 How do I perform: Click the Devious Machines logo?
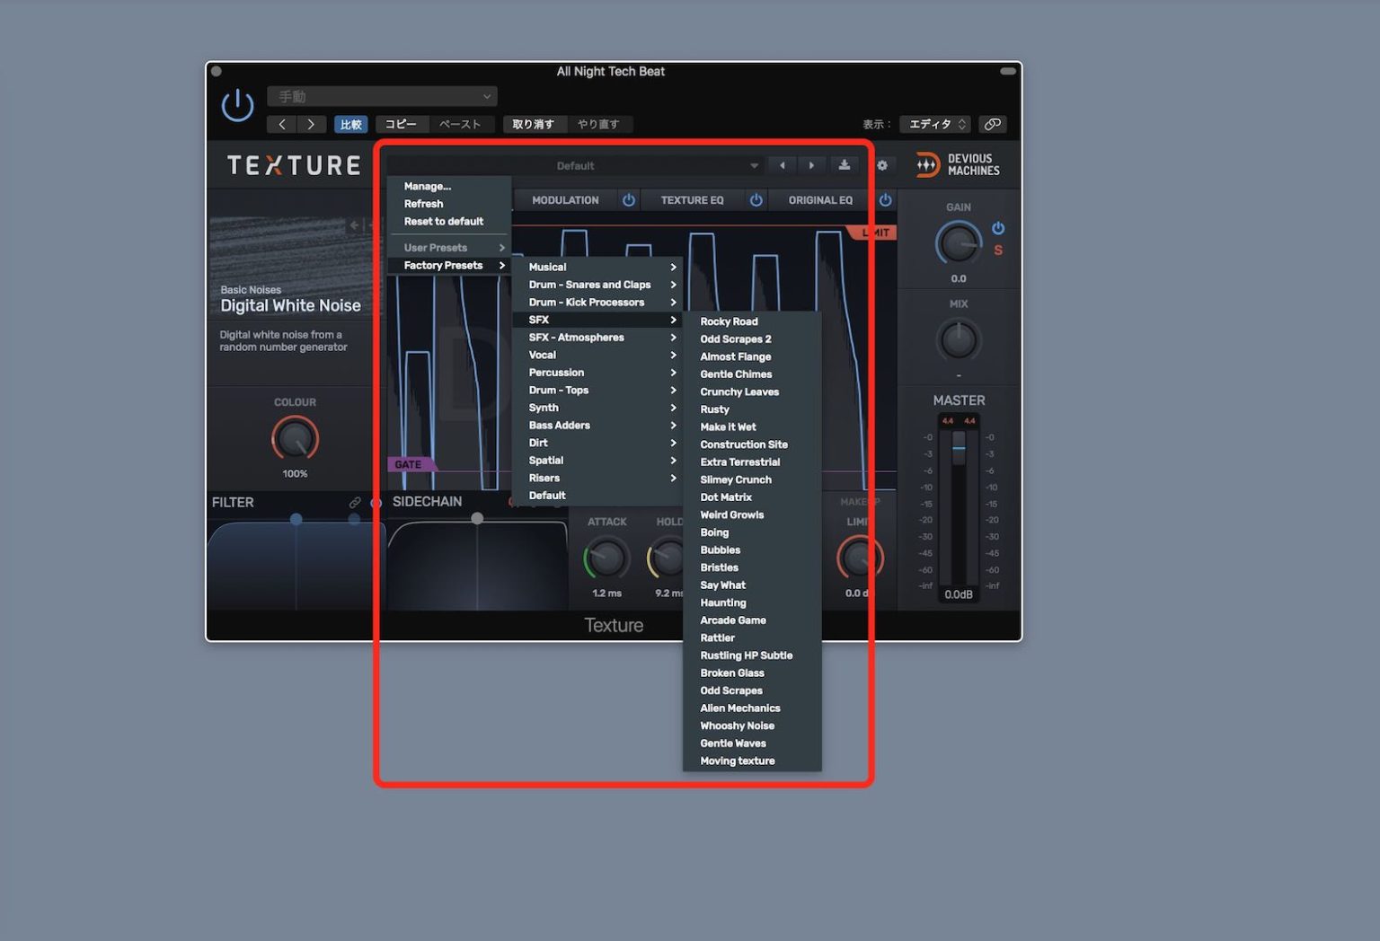coord(958,165)
